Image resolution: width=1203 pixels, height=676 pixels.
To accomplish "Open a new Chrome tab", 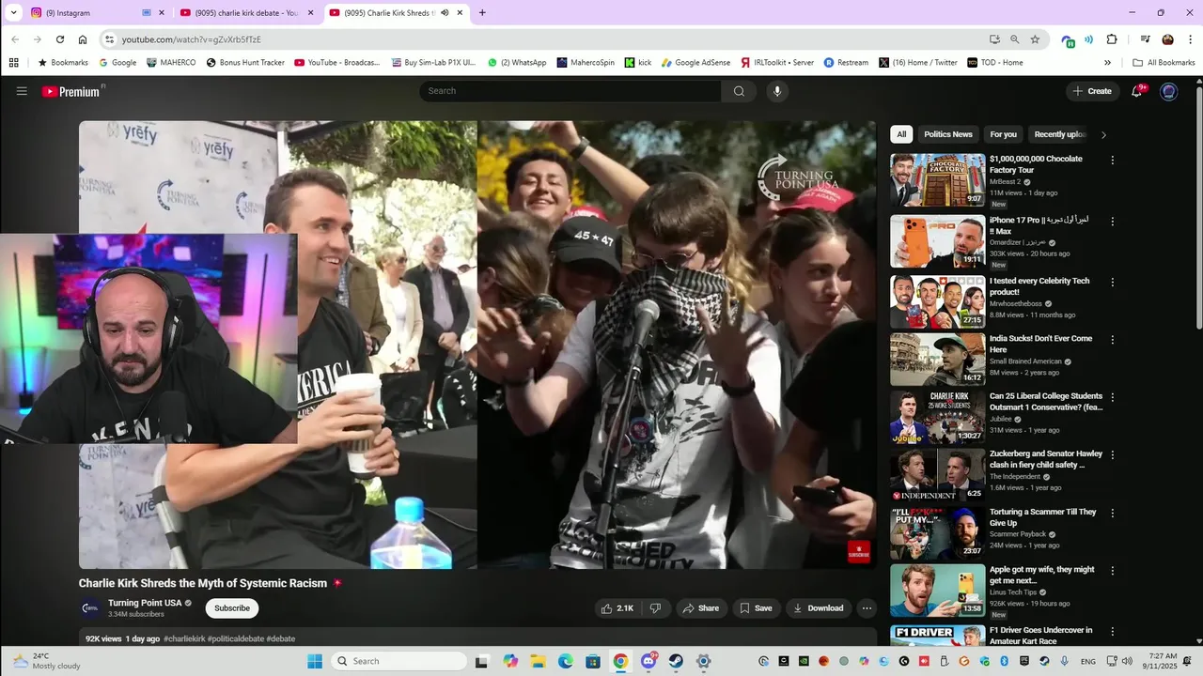I will [482, 13].
